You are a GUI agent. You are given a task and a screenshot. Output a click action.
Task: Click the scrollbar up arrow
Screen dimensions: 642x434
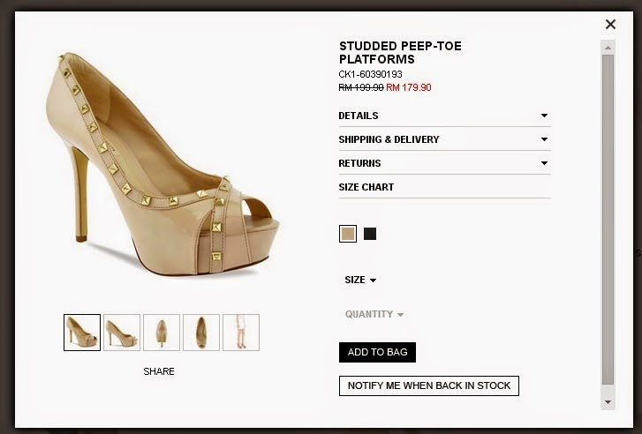coord(608,48)
